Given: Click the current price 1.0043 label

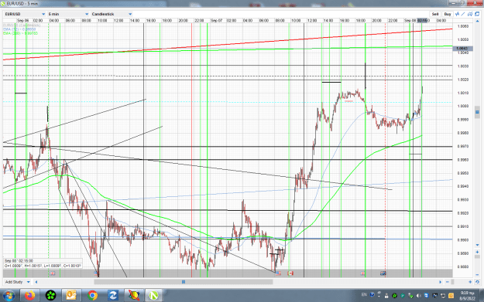Looking at the screenshot, I should point(462,49).
